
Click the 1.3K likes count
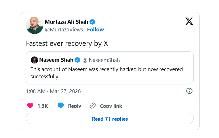[43, 106]
